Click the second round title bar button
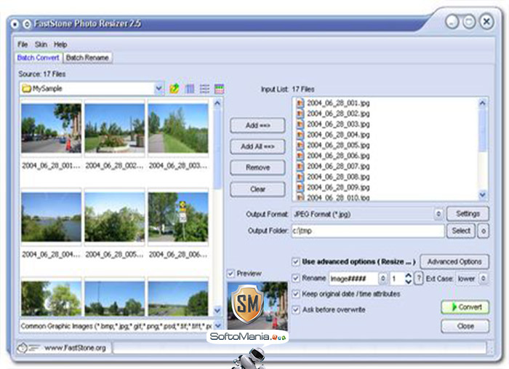Image resolution: width=509 pixels, height=369 pixels. coord(27,24)
